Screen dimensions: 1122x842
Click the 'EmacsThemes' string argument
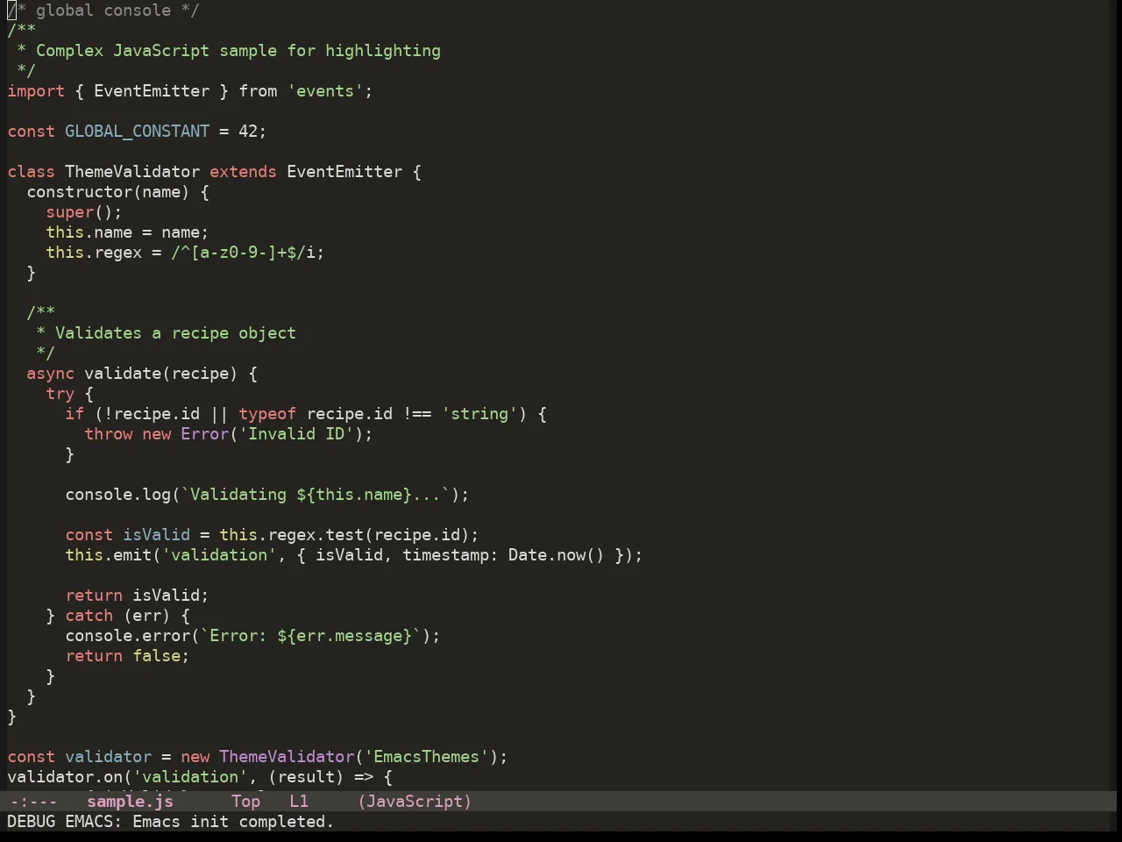point(426,757)
